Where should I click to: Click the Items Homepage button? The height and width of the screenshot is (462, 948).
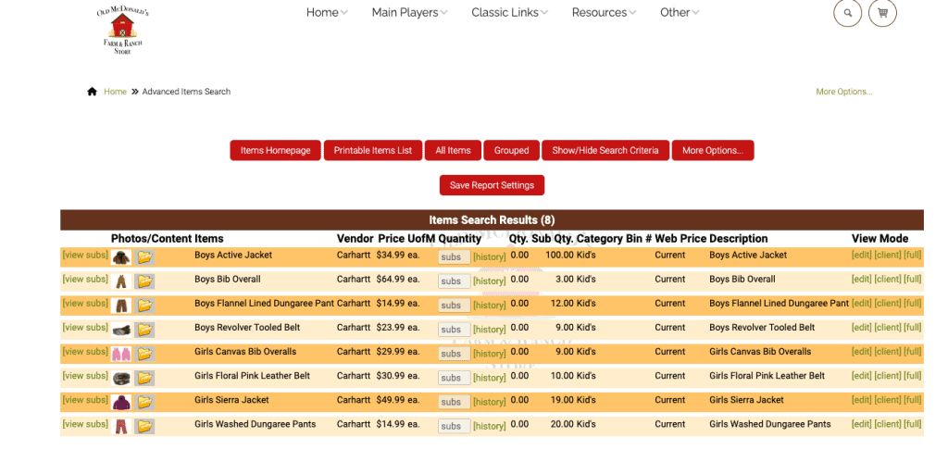coord(275,151)
